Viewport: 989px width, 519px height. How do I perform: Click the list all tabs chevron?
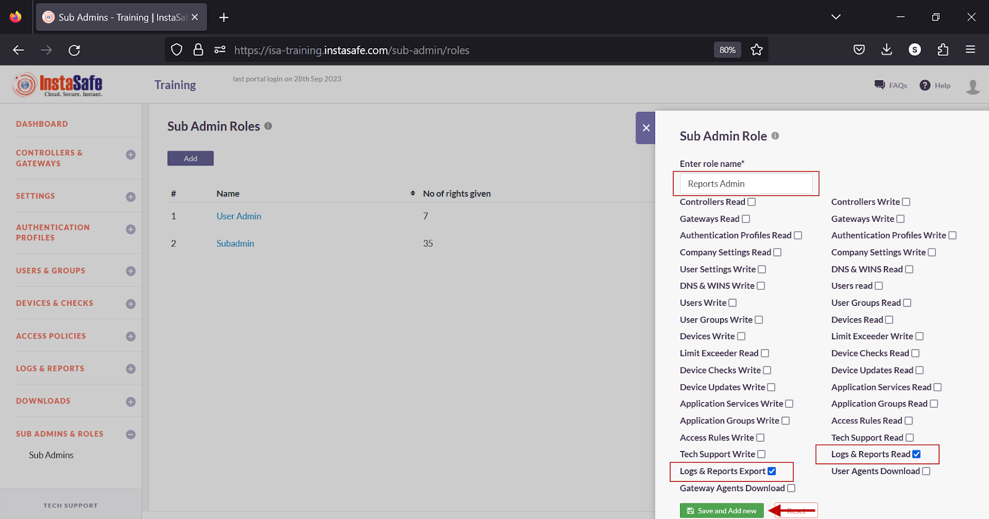(836, 17)
